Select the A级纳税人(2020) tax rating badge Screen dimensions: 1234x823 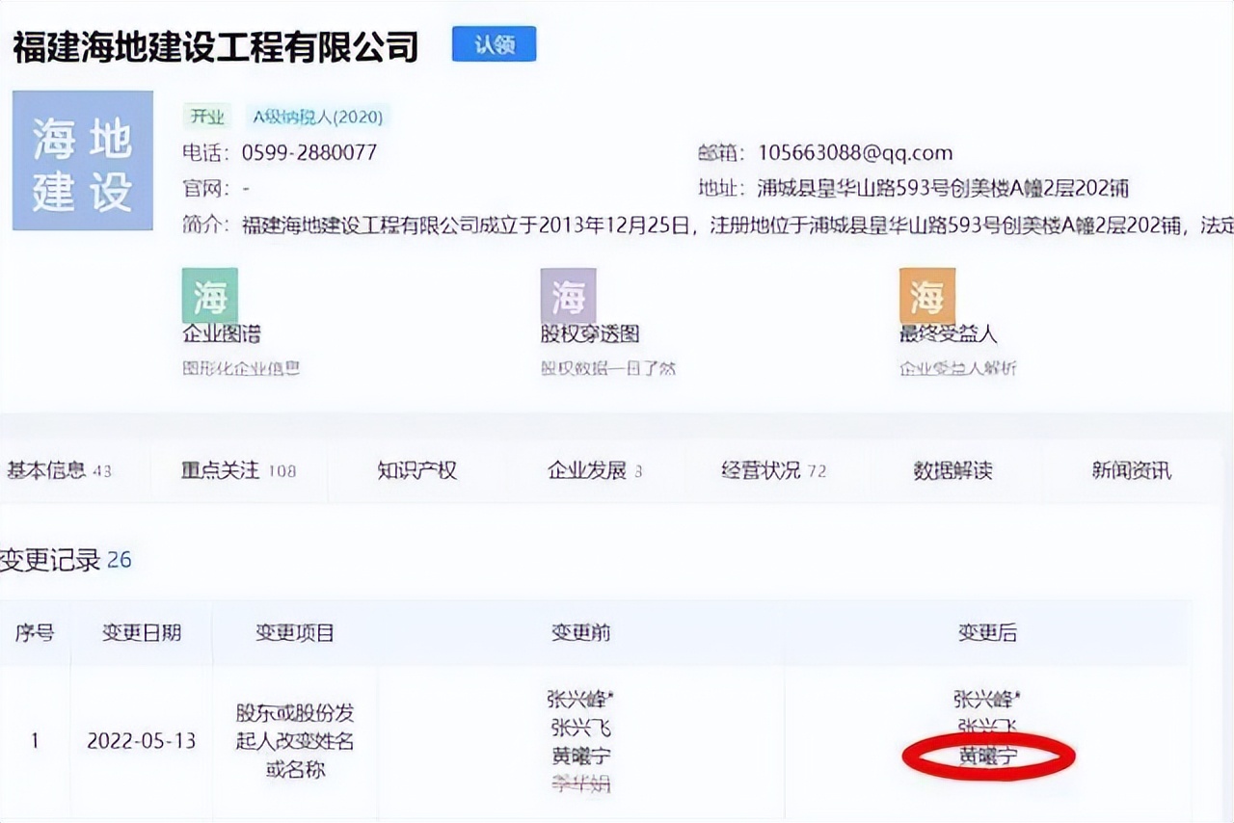tap(316, 116)
